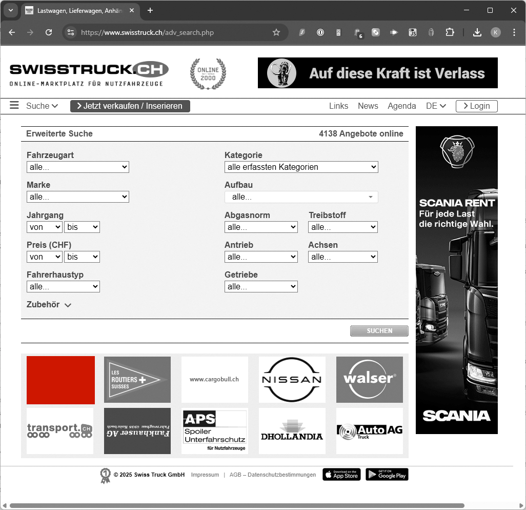Open the browser downloads icon
Viewport: 526px width, 510px height.
[x=477, y=32]
